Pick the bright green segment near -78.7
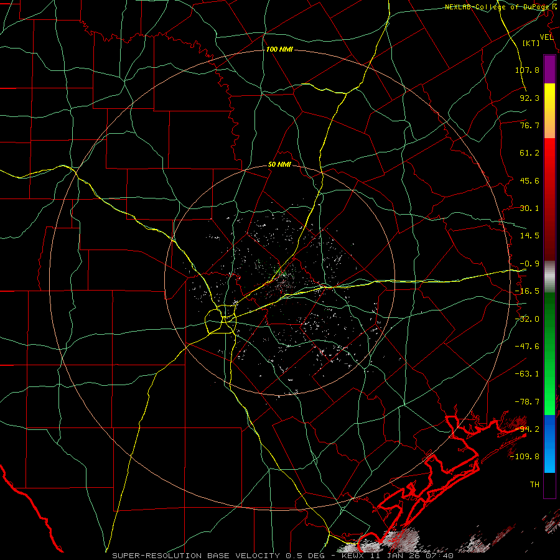 pos(549,405)
